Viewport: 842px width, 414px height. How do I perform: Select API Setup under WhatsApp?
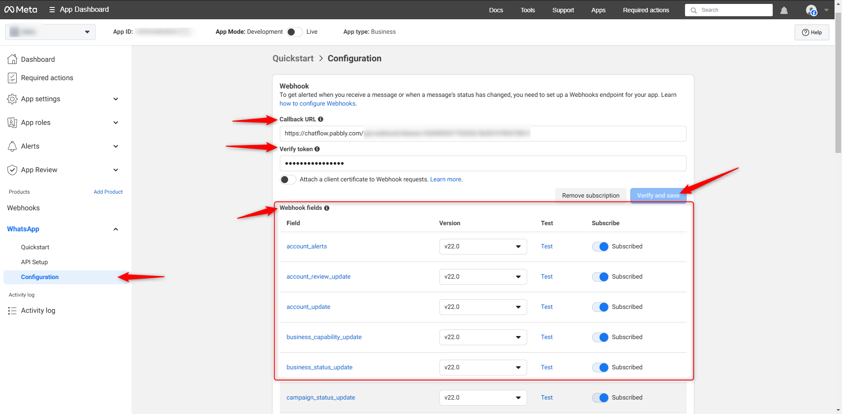[x=34, y=262]
